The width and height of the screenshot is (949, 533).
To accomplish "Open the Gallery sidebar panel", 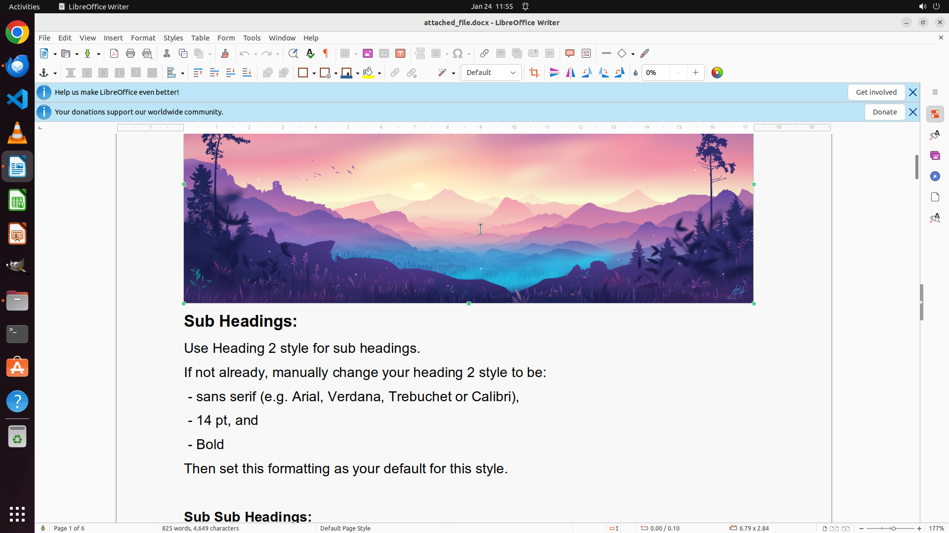I will click(935, 155).
